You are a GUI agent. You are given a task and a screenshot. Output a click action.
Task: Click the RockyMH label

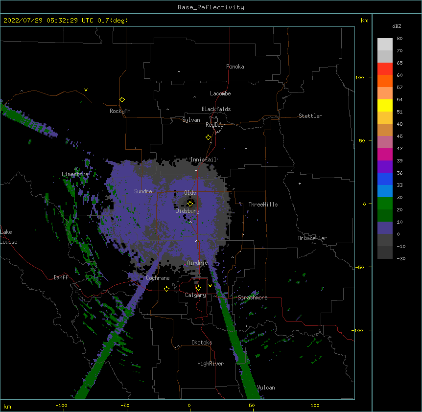pyautogui.click(x=120, y=111)
